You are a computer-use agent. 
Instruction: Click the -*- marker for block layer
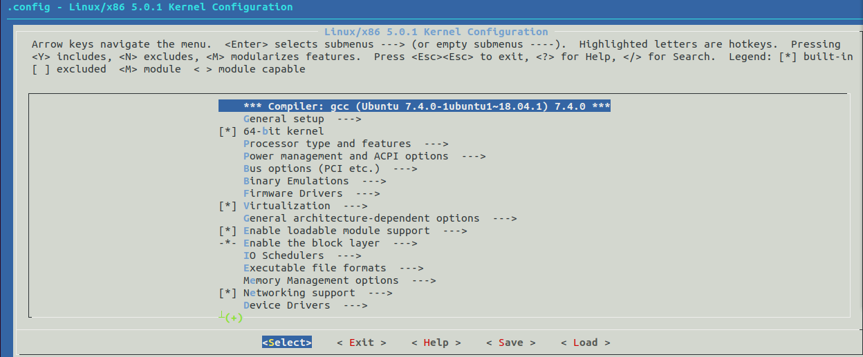228,243
